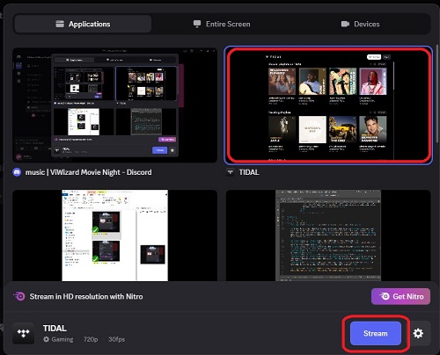
Task: Click the small TIDAL icon next to label
Action: click(231, 172)
